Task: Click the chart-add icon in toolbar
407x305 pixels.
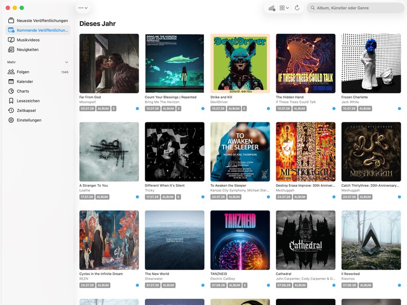Action: tap(272, 8)
